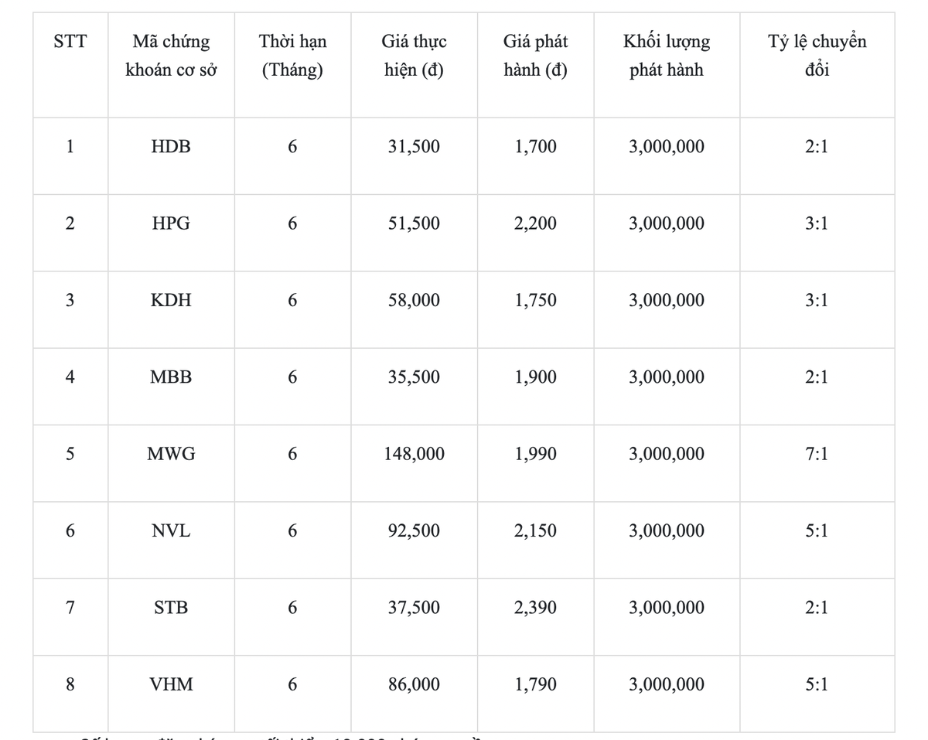Click the 'Mã chứng khoán cơ sở' header
Image resolution: width=928 pixels, height=740 pixels.
[171, 56]
